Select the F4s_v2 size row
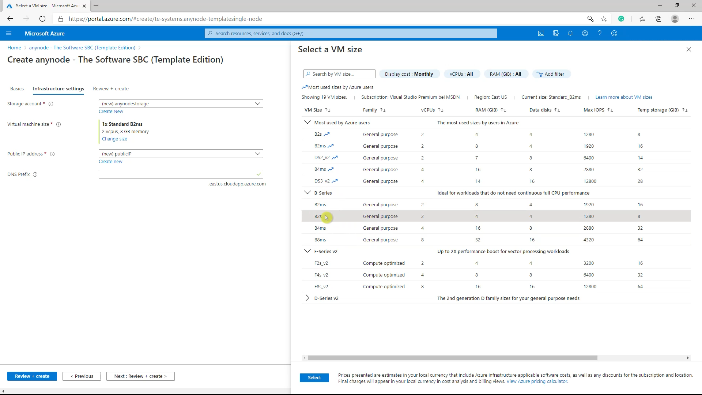Screen dimensions: 702x395 coord(496,275)
